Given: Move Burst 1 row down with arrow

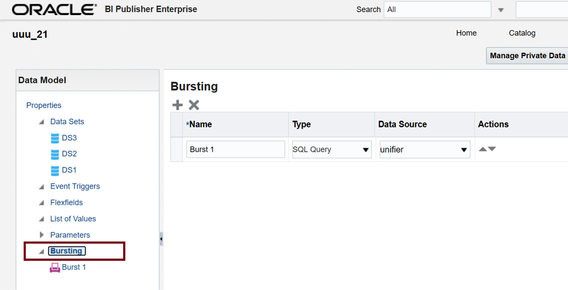Looking at the screenshot, I should 492,149.
